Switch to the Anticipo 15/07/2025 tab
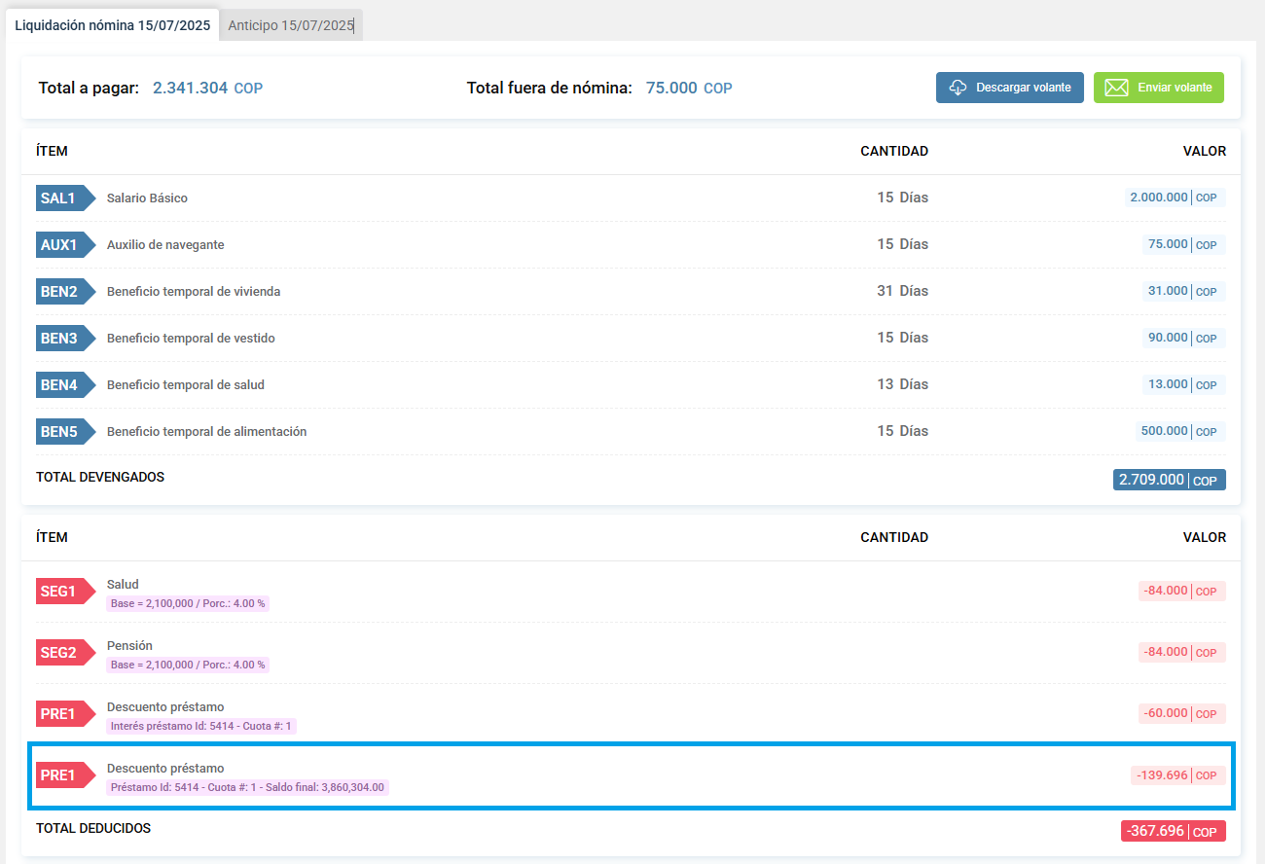This screenshot has height=864, width=1265. pyautogui.click(x=291, y=25)
